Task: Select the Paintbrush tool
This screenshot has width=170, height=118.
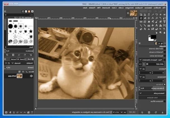Action: pyautogui.click(x=141, y=25)
